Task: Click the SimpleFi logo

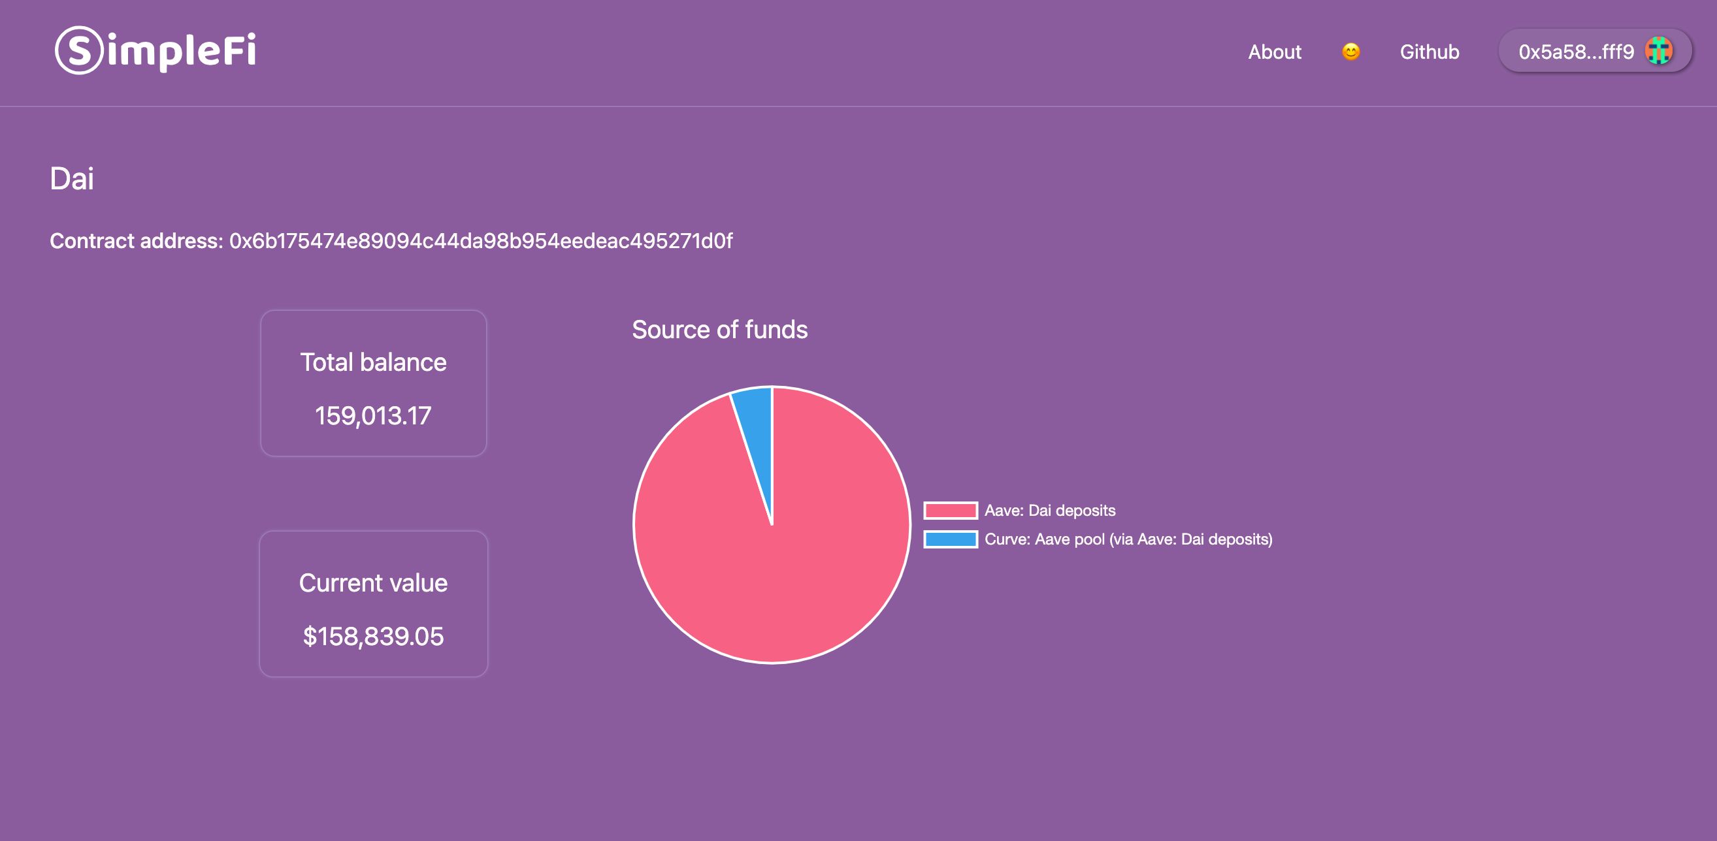Action: (155, 50)
